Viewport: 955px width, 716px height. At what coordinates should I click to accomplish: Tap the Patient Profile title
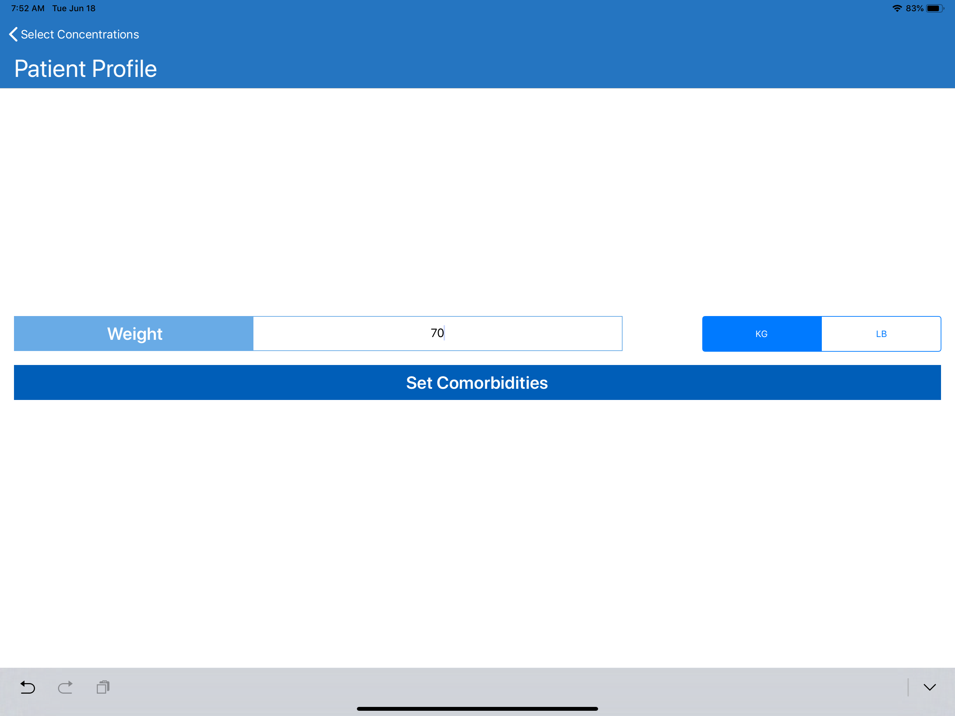pyautogui.click(x=86, y=69)
